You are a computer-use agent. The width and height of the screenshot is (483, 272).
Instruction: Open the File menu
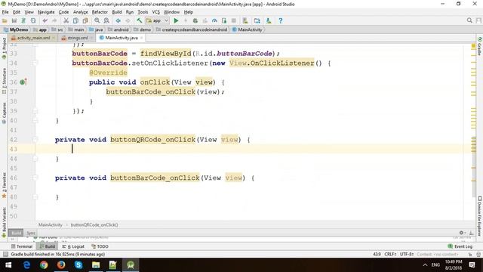pyautogui.click(x=5, y=12)
